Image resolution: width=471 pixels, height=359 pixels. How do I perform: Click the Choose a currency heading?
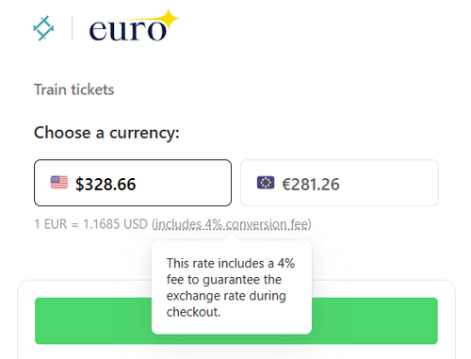106,133
